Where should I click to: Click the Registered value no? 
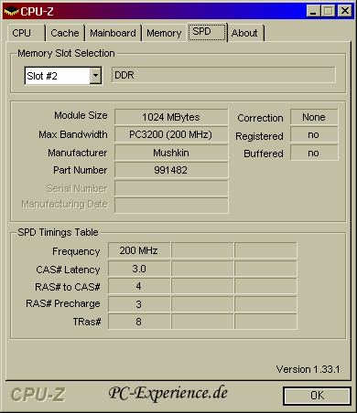pos(314,134)
